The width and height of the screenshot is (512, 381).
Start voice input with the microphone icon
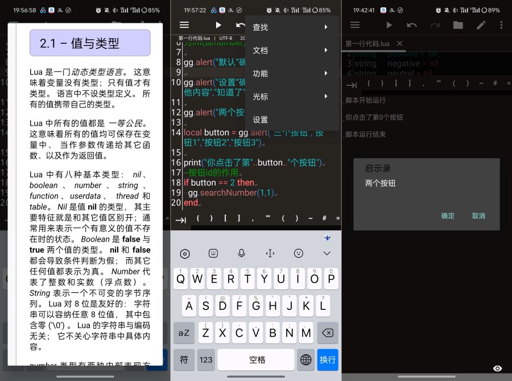pos(241,253)
